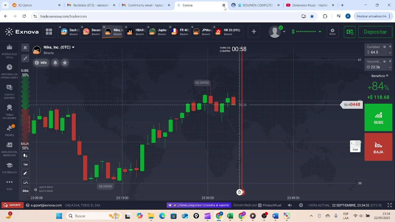Open the chart type candles selector
This screenshot has width=395, height=222.
coord(25,155)
